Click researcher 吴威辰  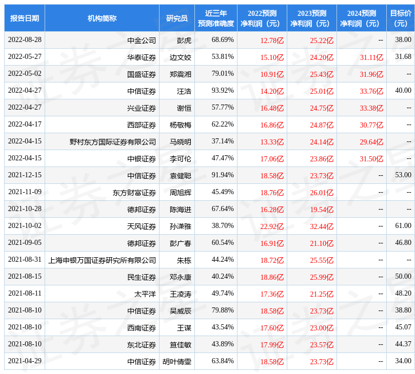tap(181, 311)
